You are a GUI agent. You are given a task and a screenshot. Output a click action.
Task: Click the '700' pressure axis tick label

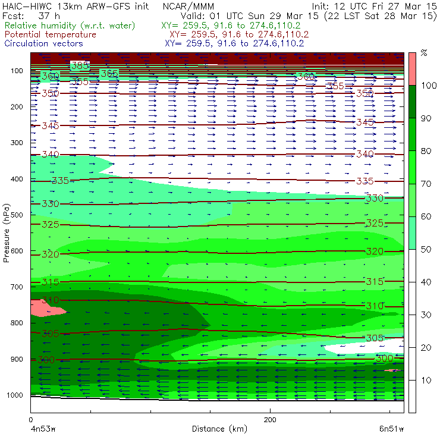[x=17, y=287]
